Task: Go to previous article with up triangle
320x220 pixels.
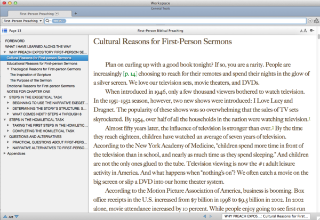Action: click(5, 217)
